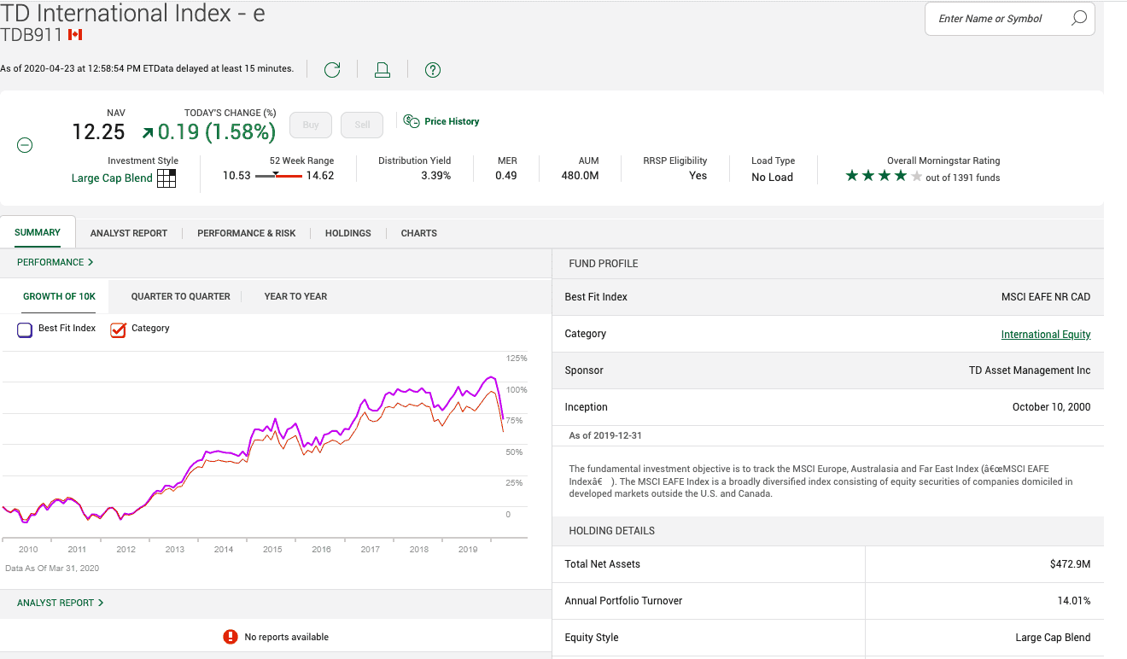The height and width of the screenshot is (659, 1127).
Task: Click the TD Asset Management Inc sponsor text
Action: click(1030, 370)
